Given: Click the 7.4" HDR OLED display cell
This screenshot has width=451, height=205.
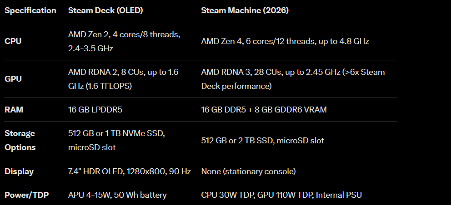Looking at the screenshot, I should 130,171.
